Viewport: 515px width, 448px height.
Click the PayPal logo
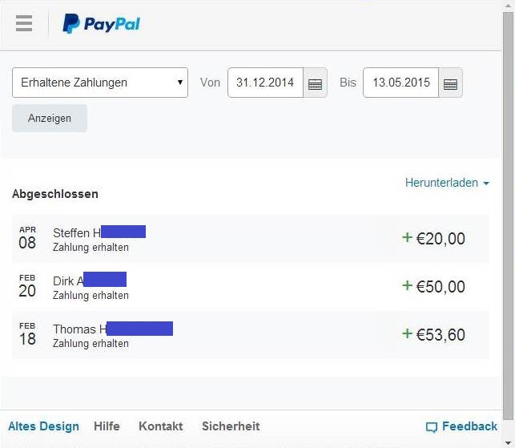point(102,24)
